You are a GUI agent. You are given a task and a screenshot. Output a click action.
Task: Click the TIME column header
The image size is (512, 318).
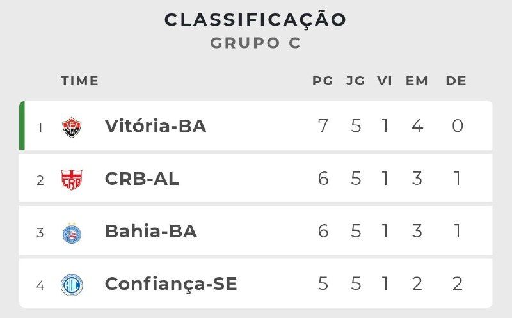80,81
